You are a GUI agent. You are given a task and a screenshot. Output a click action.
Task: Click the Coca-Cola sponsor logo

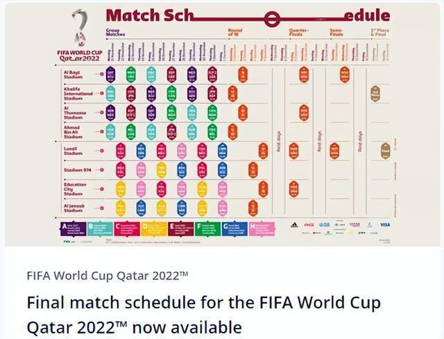309,225
